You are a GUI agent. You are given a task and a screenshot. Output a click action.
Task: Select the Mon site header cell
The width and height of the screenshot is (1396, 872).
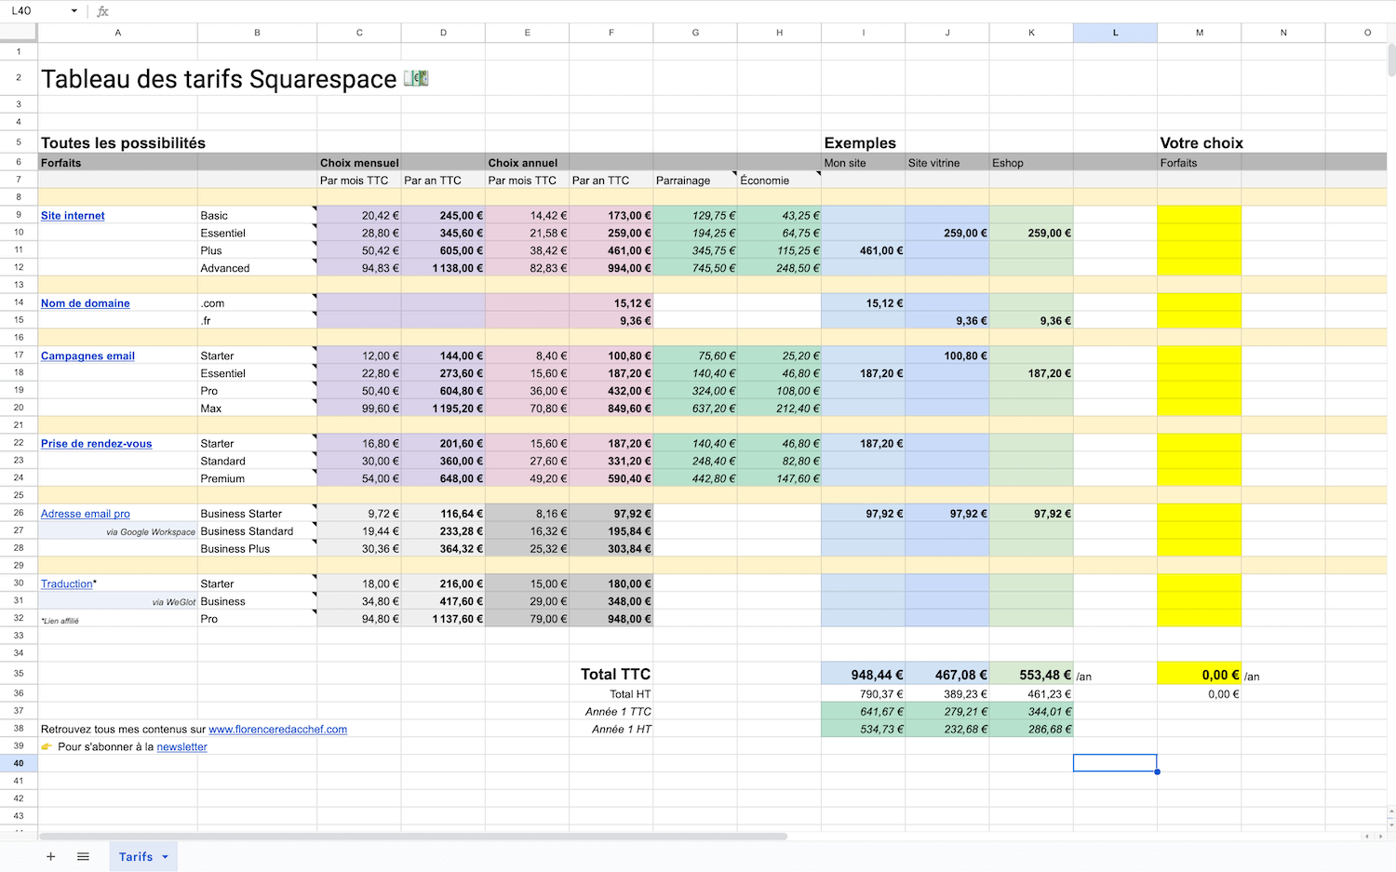863,163
